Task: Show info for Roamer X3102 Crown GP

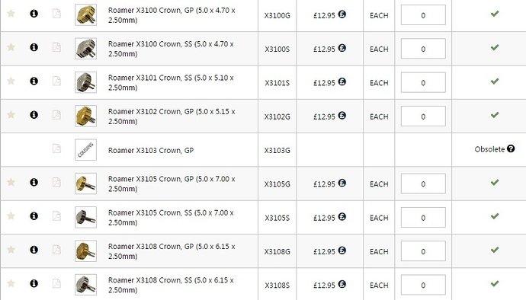Action: coord(34,115)
